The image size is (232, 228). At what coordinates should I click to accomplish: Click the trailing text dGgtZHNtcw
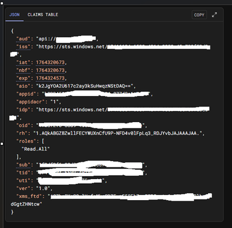(26, 204)
